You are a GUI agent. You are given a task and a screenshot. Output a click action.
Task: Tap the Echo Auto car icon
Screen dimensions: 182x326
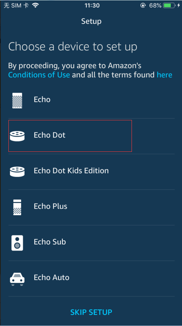(17, 279)
